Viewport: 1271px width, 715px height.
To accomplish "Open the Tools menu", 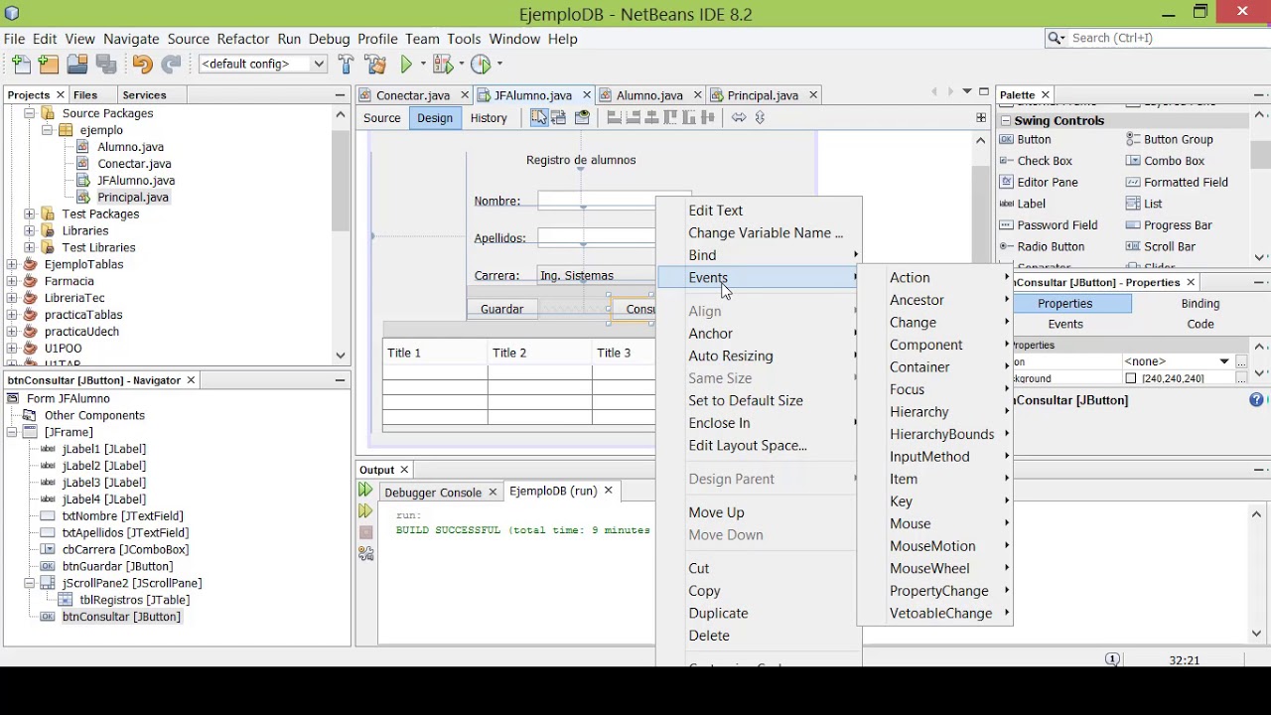I will (x=464, y=39).
